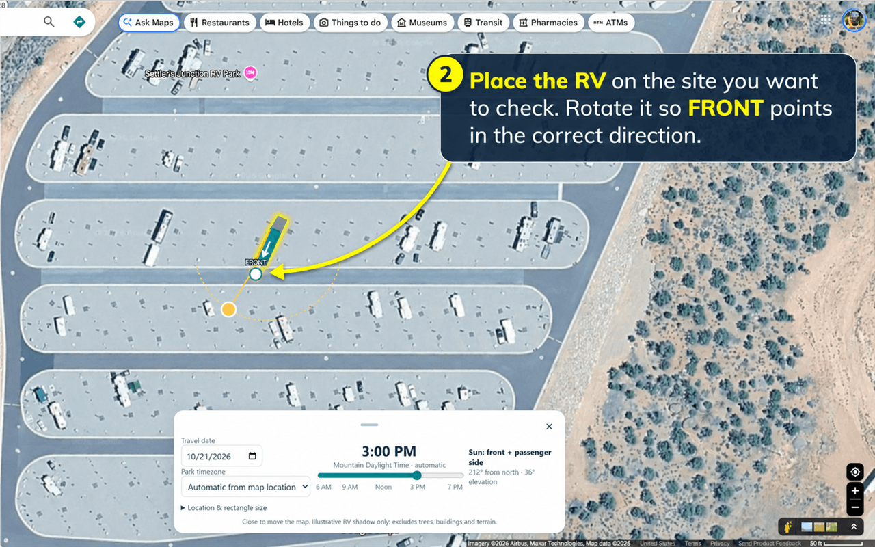Set slider to Noon label
This screenshot has height=547, width=875.
pyautogui.click(x=383, y=487)
